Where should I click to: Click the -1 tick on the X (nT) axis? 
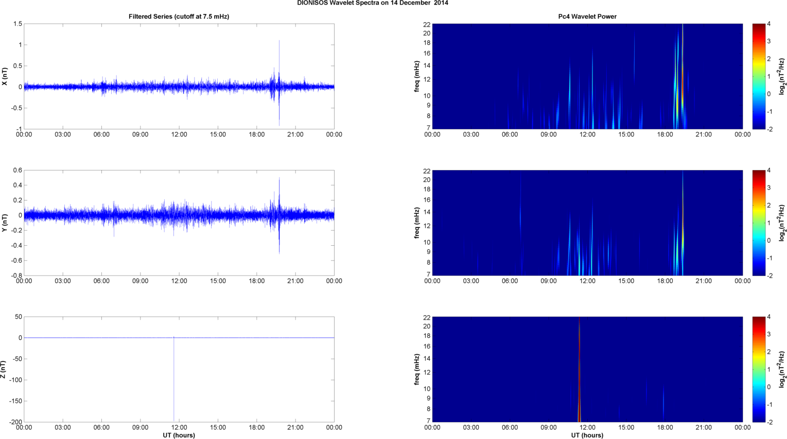(19, 129)
